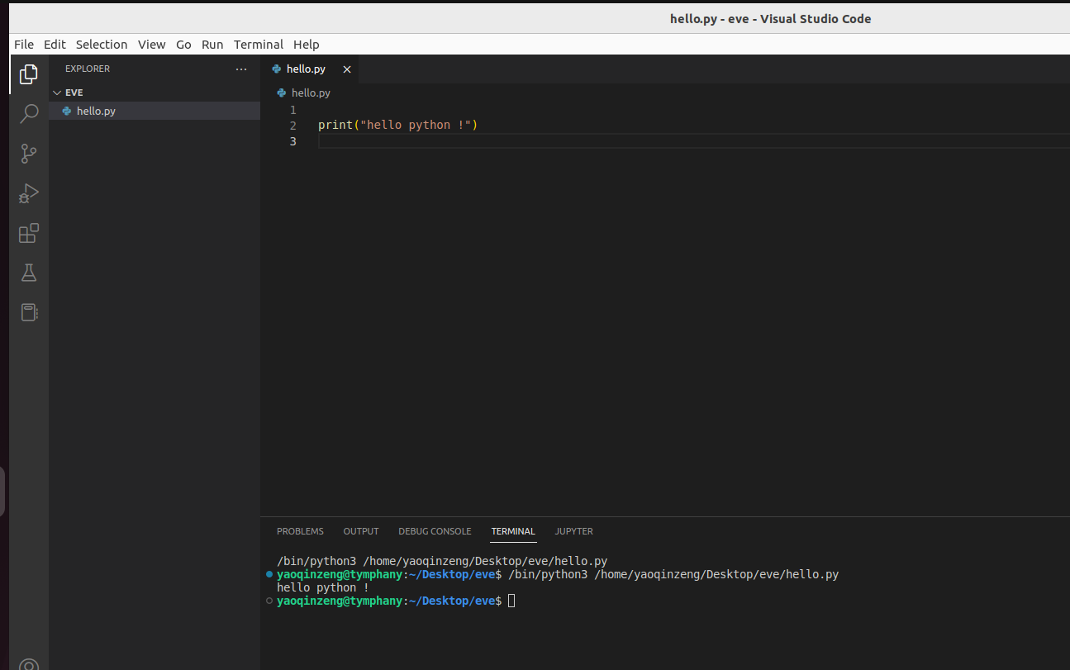Open the File menu

(24, 45)
